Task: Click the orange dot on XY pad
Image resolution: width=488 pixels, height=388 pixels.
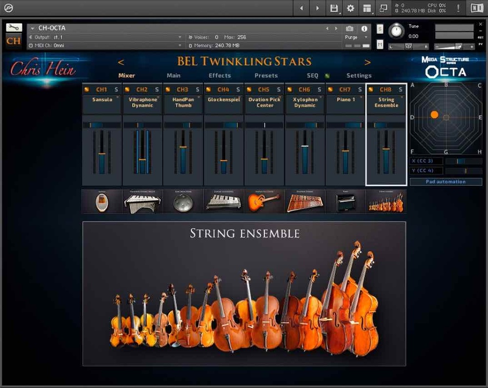Action: click(x=434, y=115)
